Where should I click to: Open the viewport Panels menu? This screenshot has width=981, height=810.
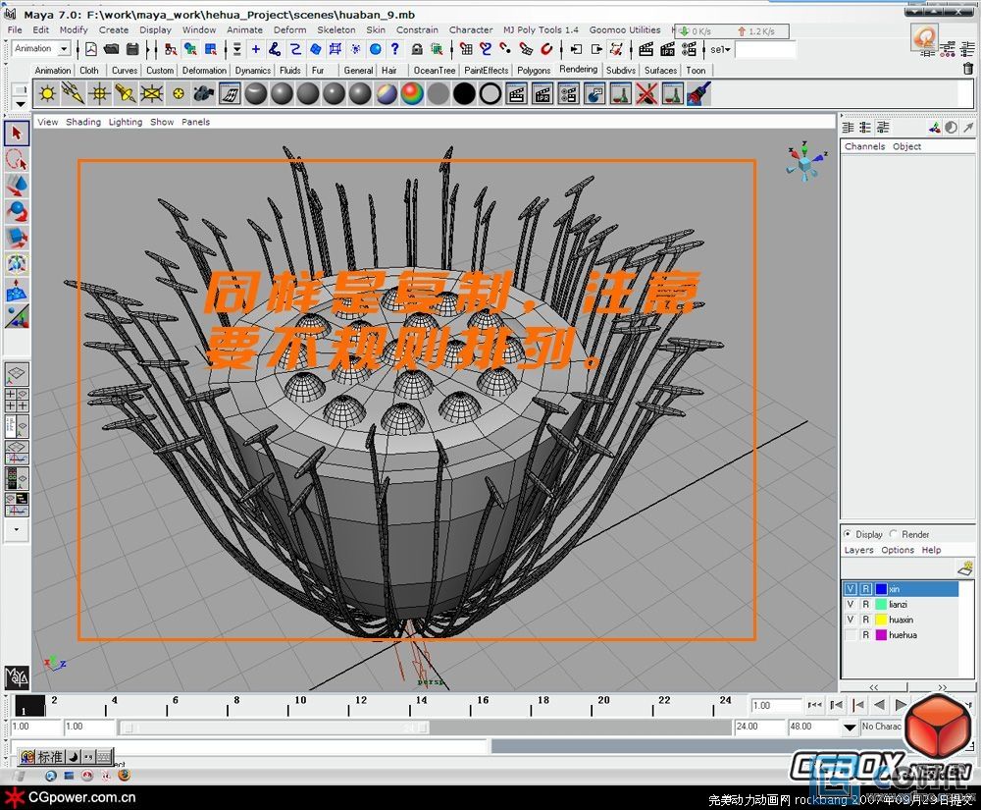pyautogui.click(x=196, y=122)
